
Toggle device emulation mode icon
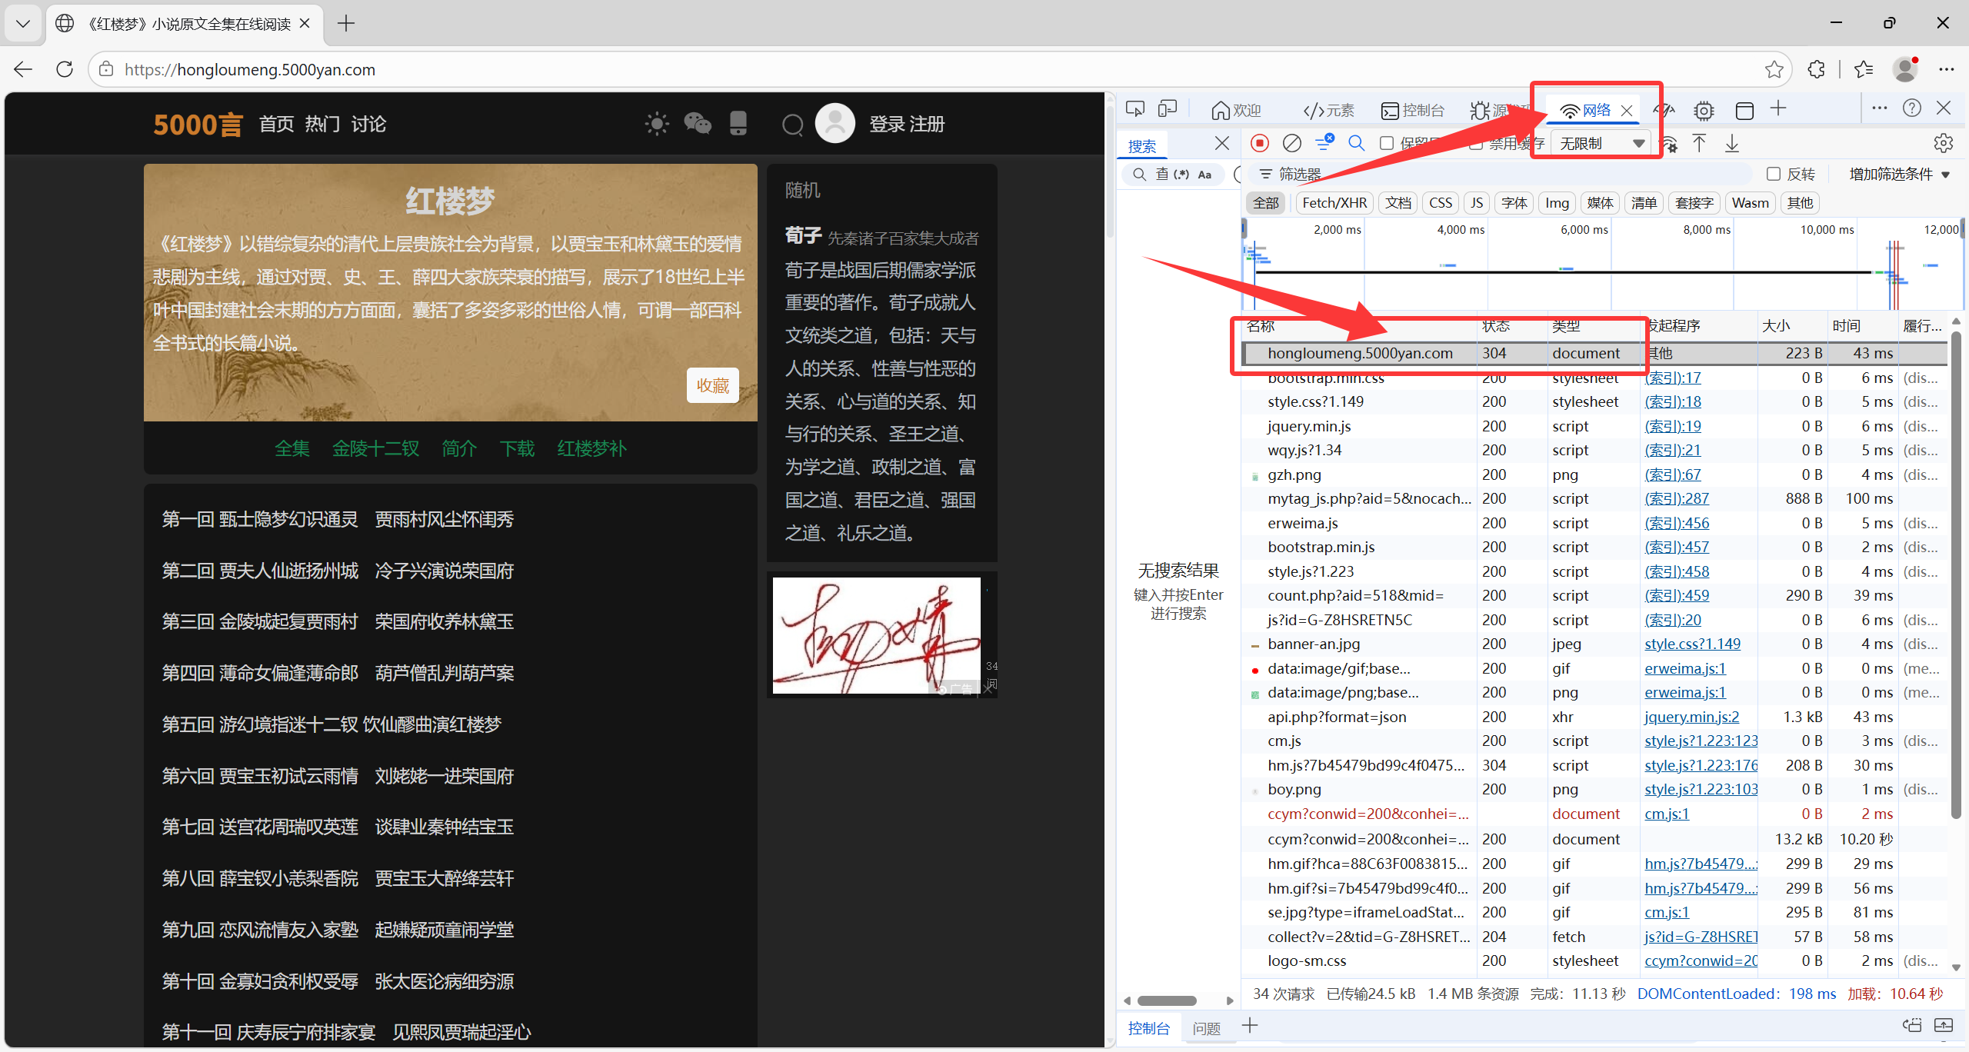pyautogui.click(x=1168, y=109)
